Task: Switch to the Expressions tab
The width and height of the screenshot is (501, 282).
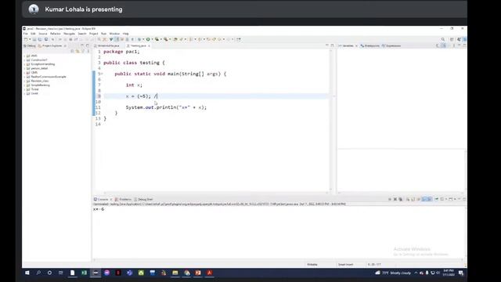Action: coord(391,45)
